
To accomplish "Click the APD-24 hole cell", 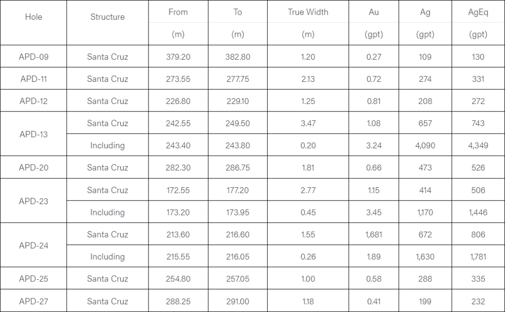I will point(34,245).
